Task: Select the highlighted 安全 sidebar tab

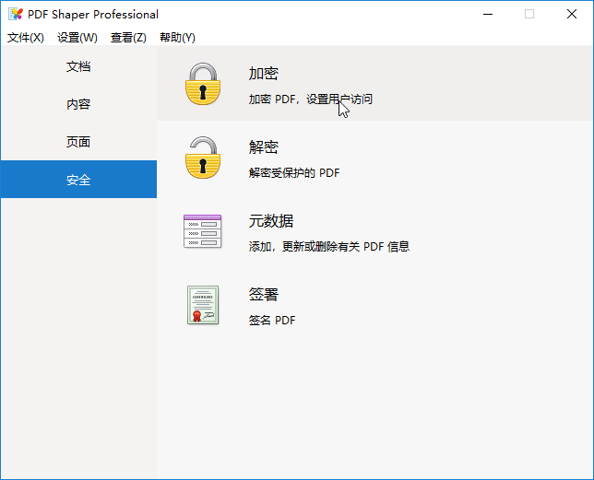Action: tap(78, 180)
